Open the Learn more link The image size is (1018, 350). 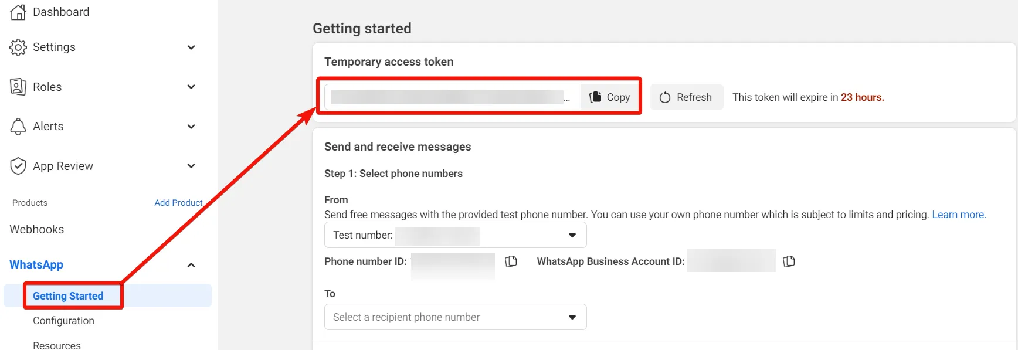tap(959, 215)
